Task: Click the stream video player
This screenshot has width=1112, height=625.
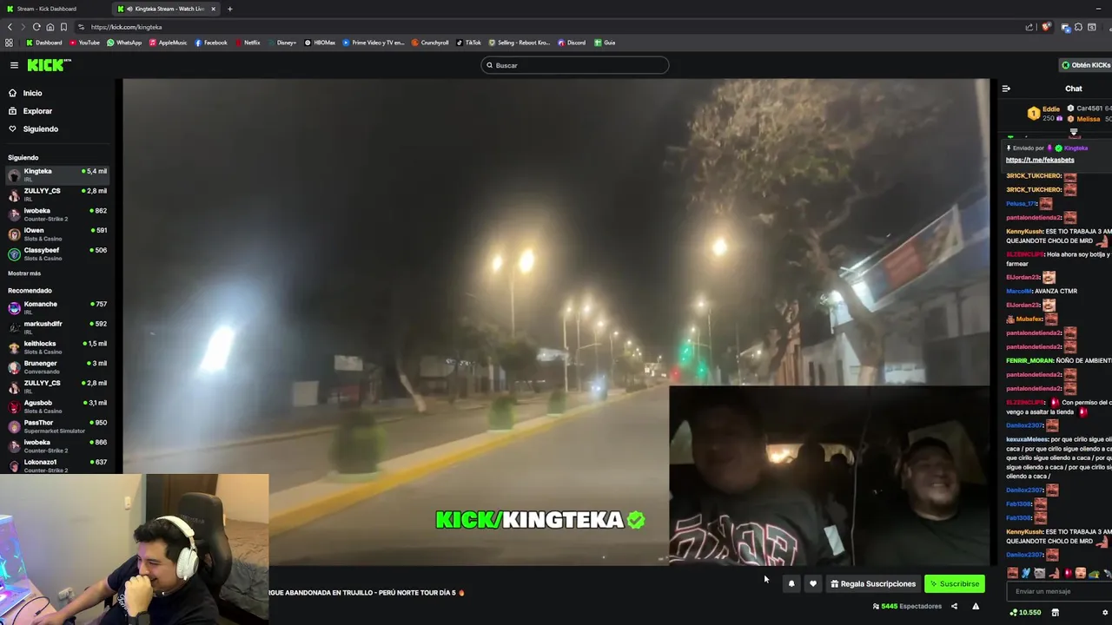Action: [x=556, y=322]
